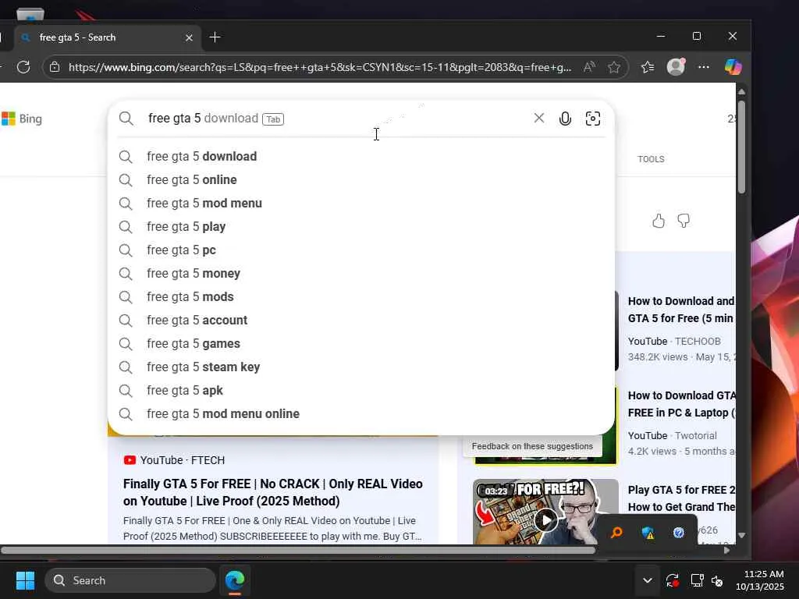
Task: Open the Windows Start button
Action: 25,580
